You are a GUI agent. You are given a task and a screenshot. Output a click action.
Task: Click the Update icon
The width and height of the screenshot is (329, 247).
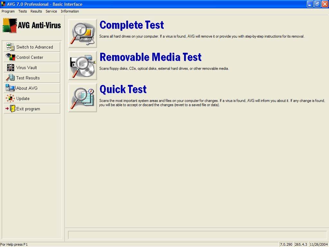coord(10,98)
